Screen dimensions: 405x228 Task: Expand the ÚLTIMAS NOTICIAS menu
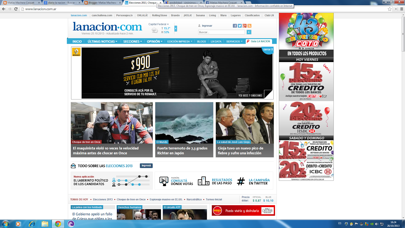(x=103, y=42)
